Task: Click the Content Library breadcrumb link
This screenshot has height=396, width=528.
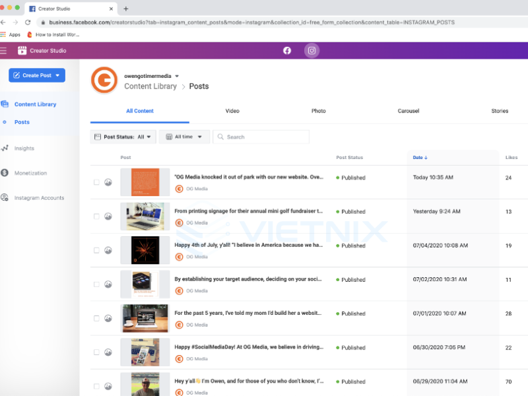Action: [x=150, y=86]
